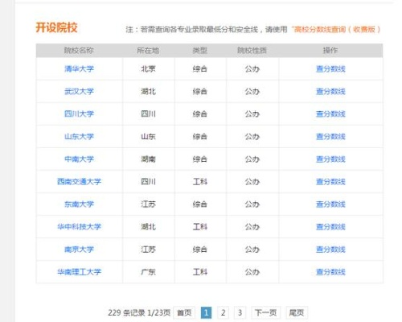Image resolution: width=402 pixels, height=322 pixels.
Task: Click 查分数线 for 东南大学
Action: [330, 204]
